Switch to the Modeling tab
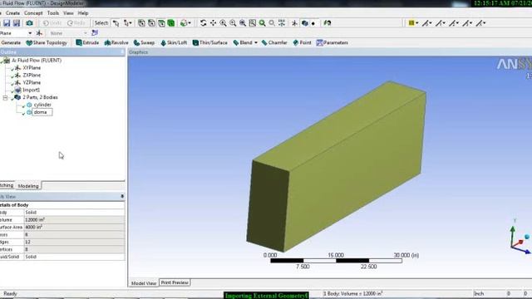Screen dimensions: 532x299 [x=27, y=186]
